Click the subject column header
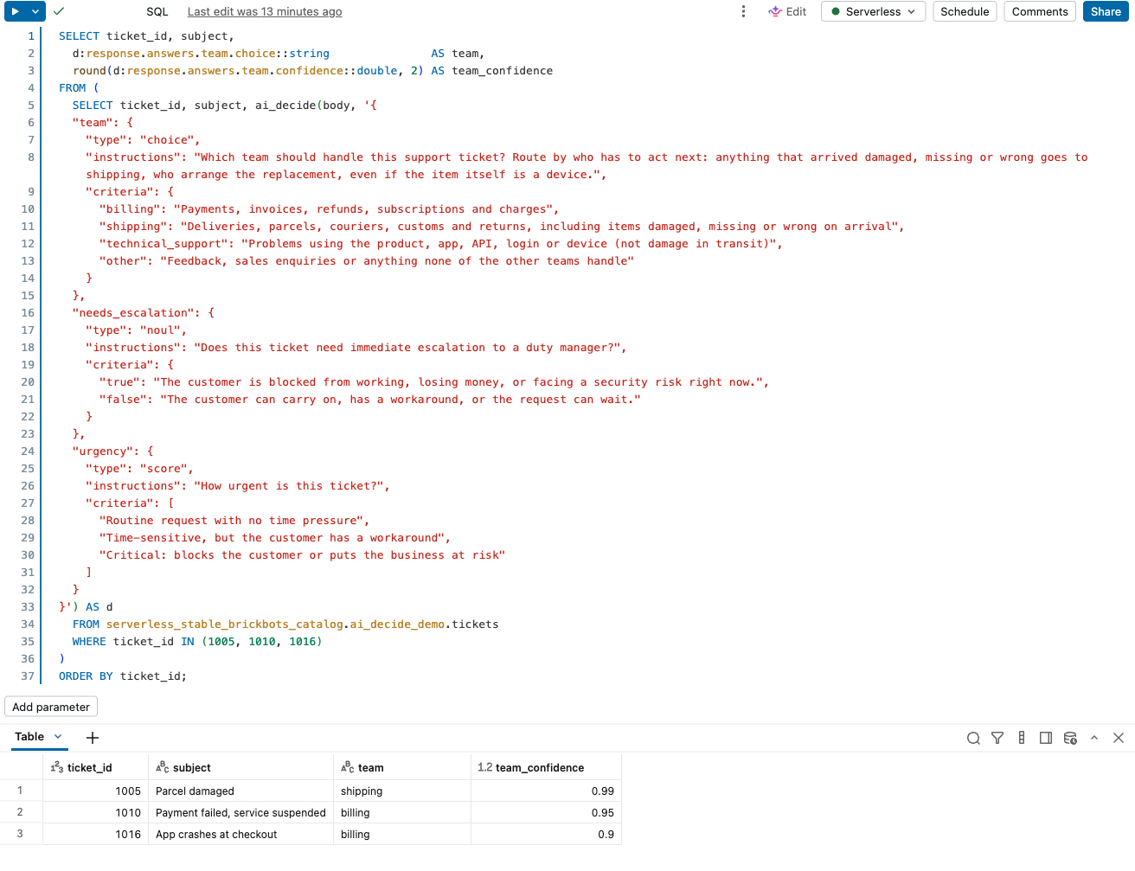 click(240, 767)
